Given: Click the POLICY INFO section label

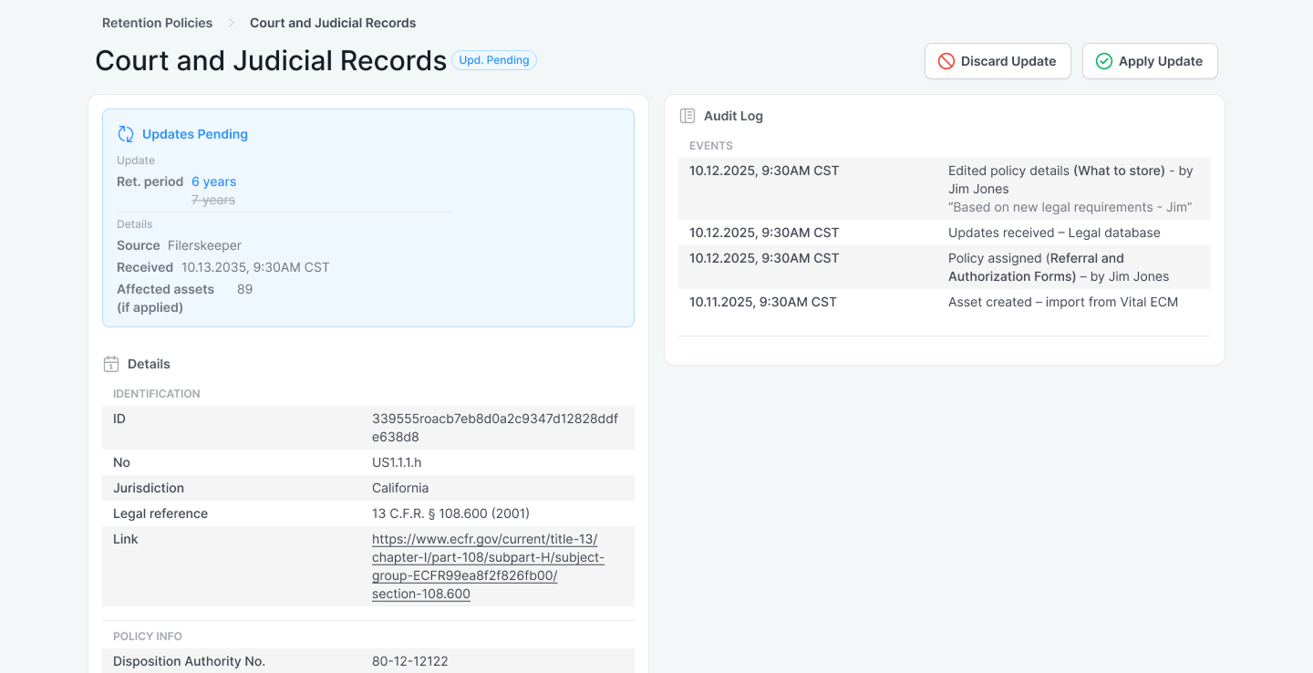Looking at the screenshot, I should 148,637.
